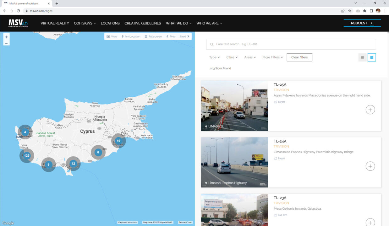This screenshot has width=389, height=226.
Task: Click the Clear filters button
Action: (299, 57)
